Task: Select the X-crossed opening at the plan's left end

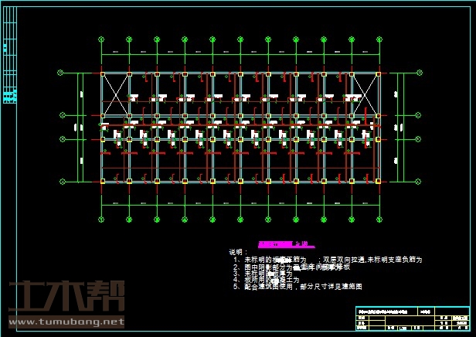Action: tap(115, 95)
